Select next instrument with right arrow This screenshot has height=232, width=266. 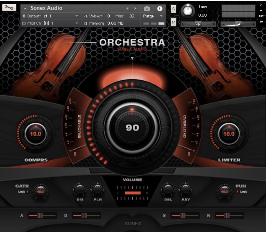[135, 8]
